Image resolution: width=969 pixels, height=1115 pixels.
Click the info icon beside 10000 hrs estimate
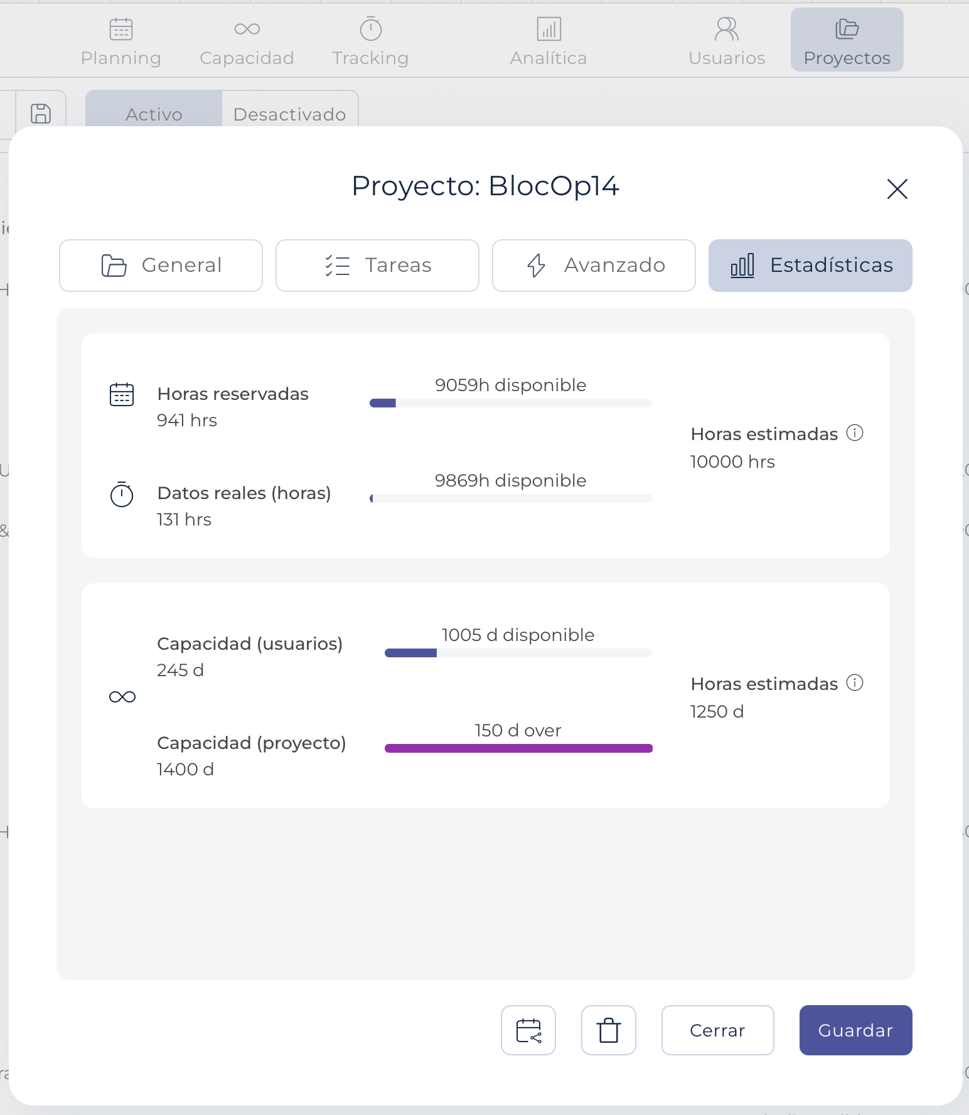855,433
